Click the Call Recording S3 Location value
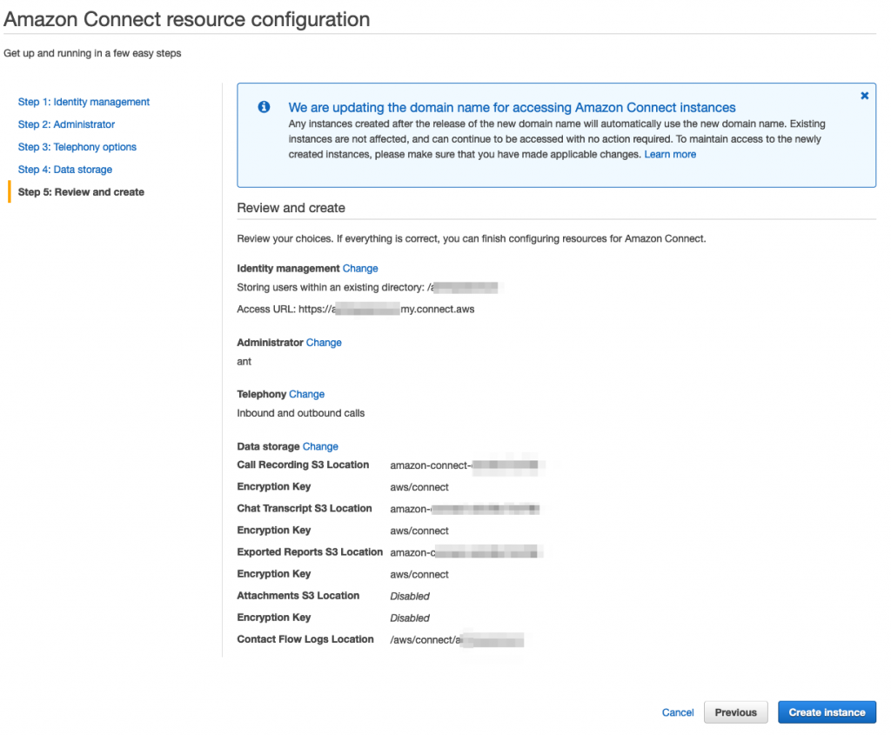 pos(466,465)
